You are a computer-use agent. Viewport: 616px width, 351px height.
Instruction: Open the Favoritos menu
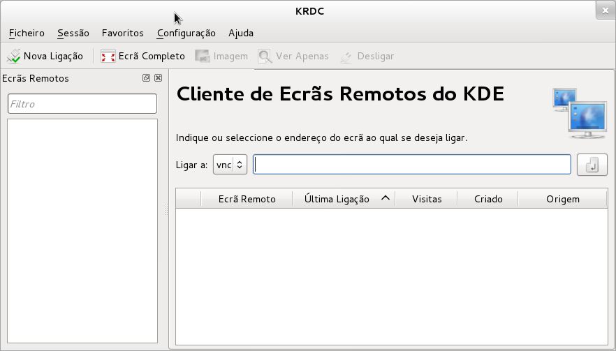[x=122, y=33]
